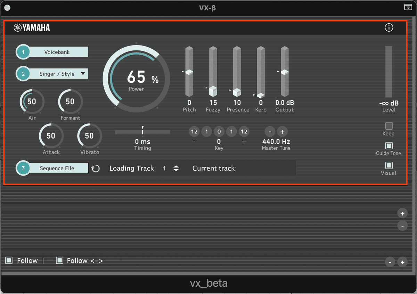Viewport: 417px width, 294px height.
Task: Open the info icon in the header
Action: 389,27
